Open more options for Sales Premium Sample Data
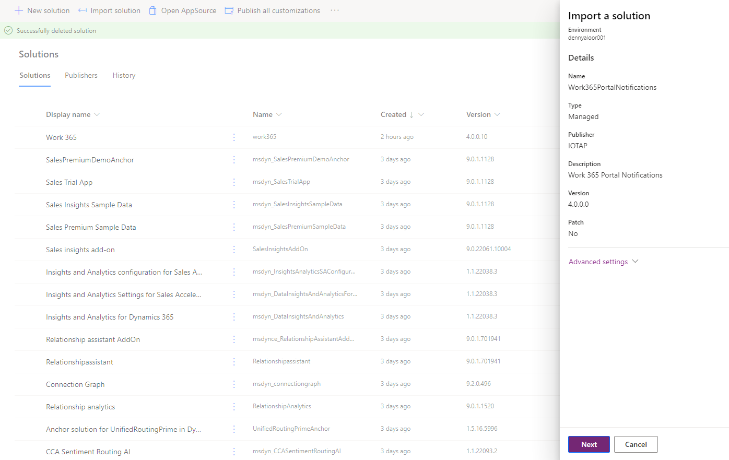Screen dimensions: 729x460 [234, 227]
